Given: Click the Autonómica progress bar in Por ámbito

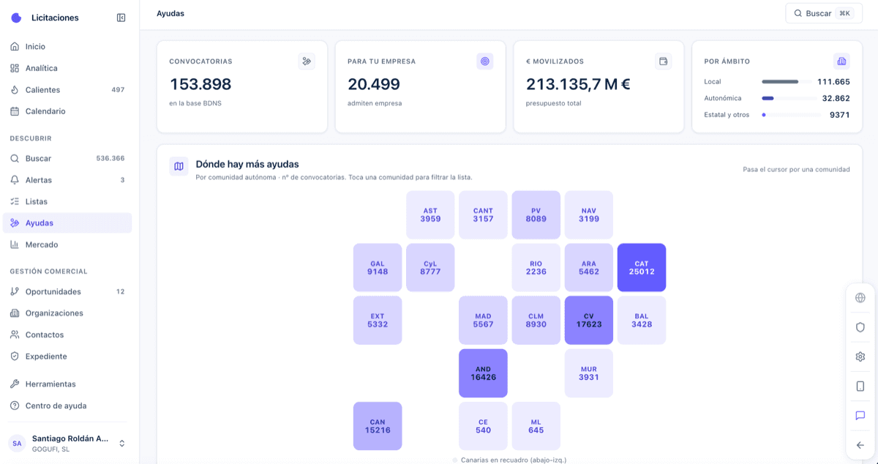Looking at the screenshot, I should click(x=789, y=98).
